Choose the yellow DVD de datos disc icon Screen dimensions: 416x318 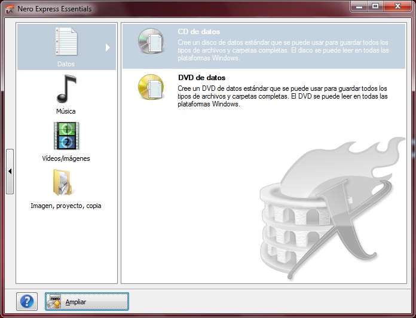pyautogui.click(x=151, y=87)
